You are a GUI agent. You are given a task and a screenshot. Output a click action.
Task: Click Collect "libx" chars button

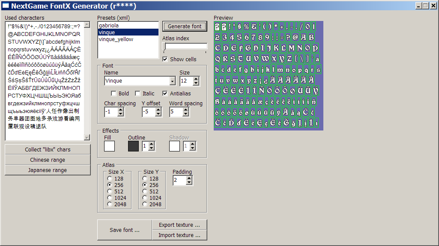pyautogui.click(x=48, y=149)
